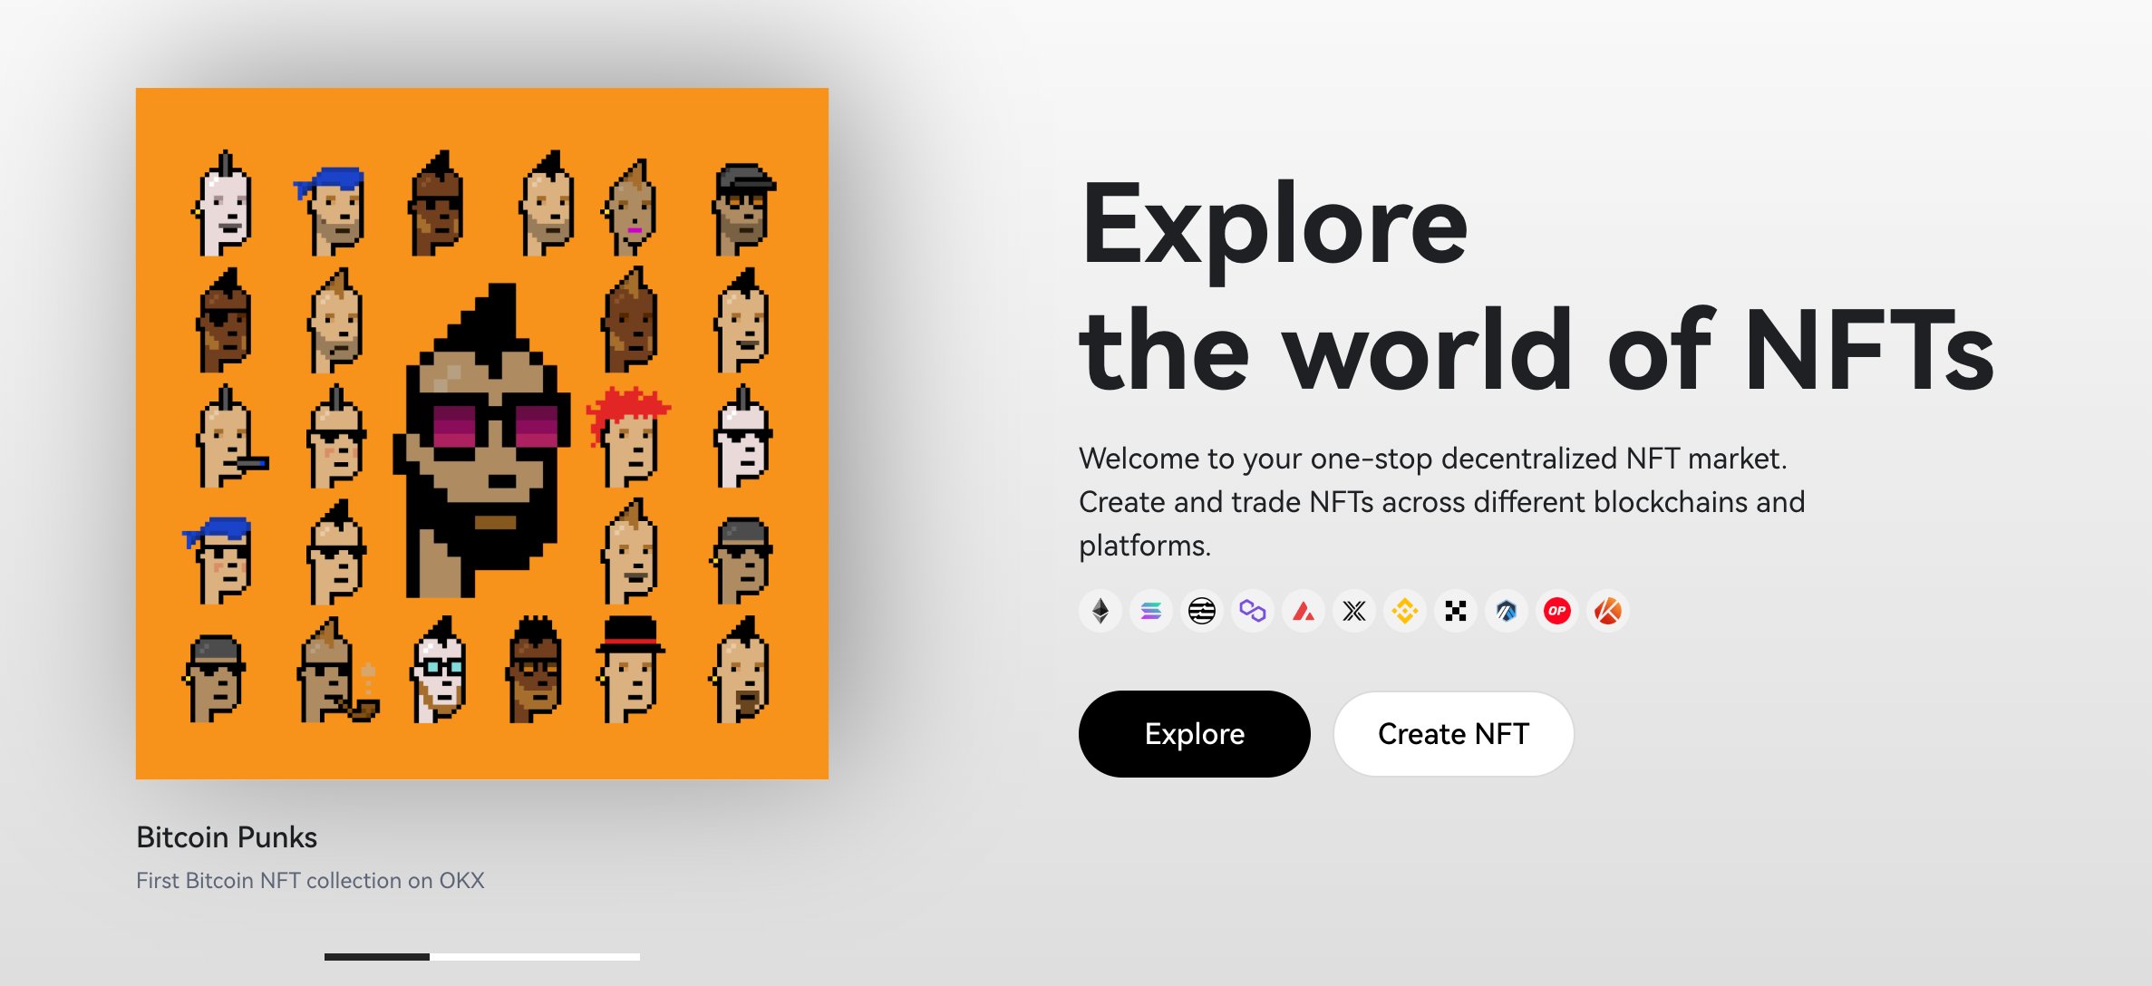
Task: Select the Immutable X icon
Action: click(x=1354, y=612)
